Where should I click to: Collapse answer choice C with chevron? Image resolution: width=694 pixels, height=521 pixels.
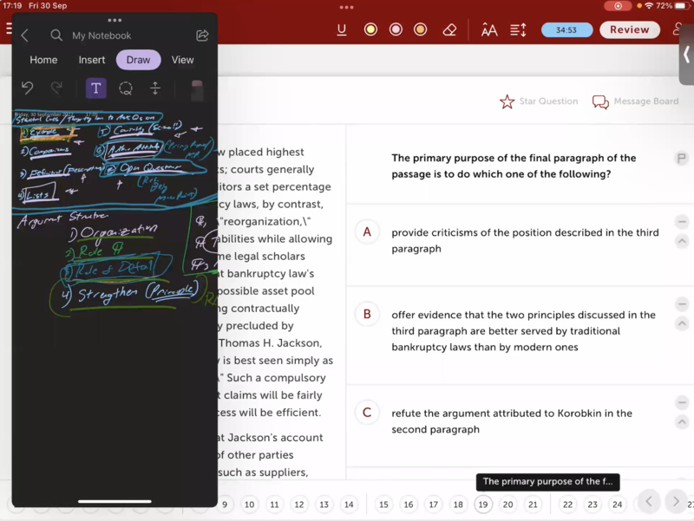click(682, 422)
